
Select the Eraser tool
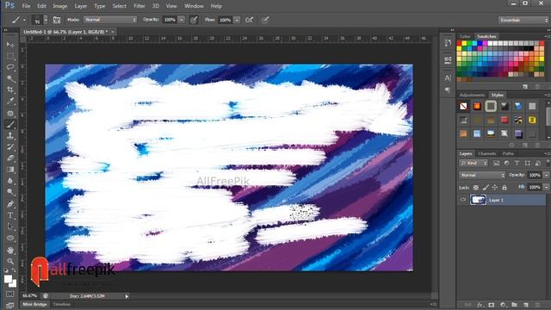tap(10, 158)
